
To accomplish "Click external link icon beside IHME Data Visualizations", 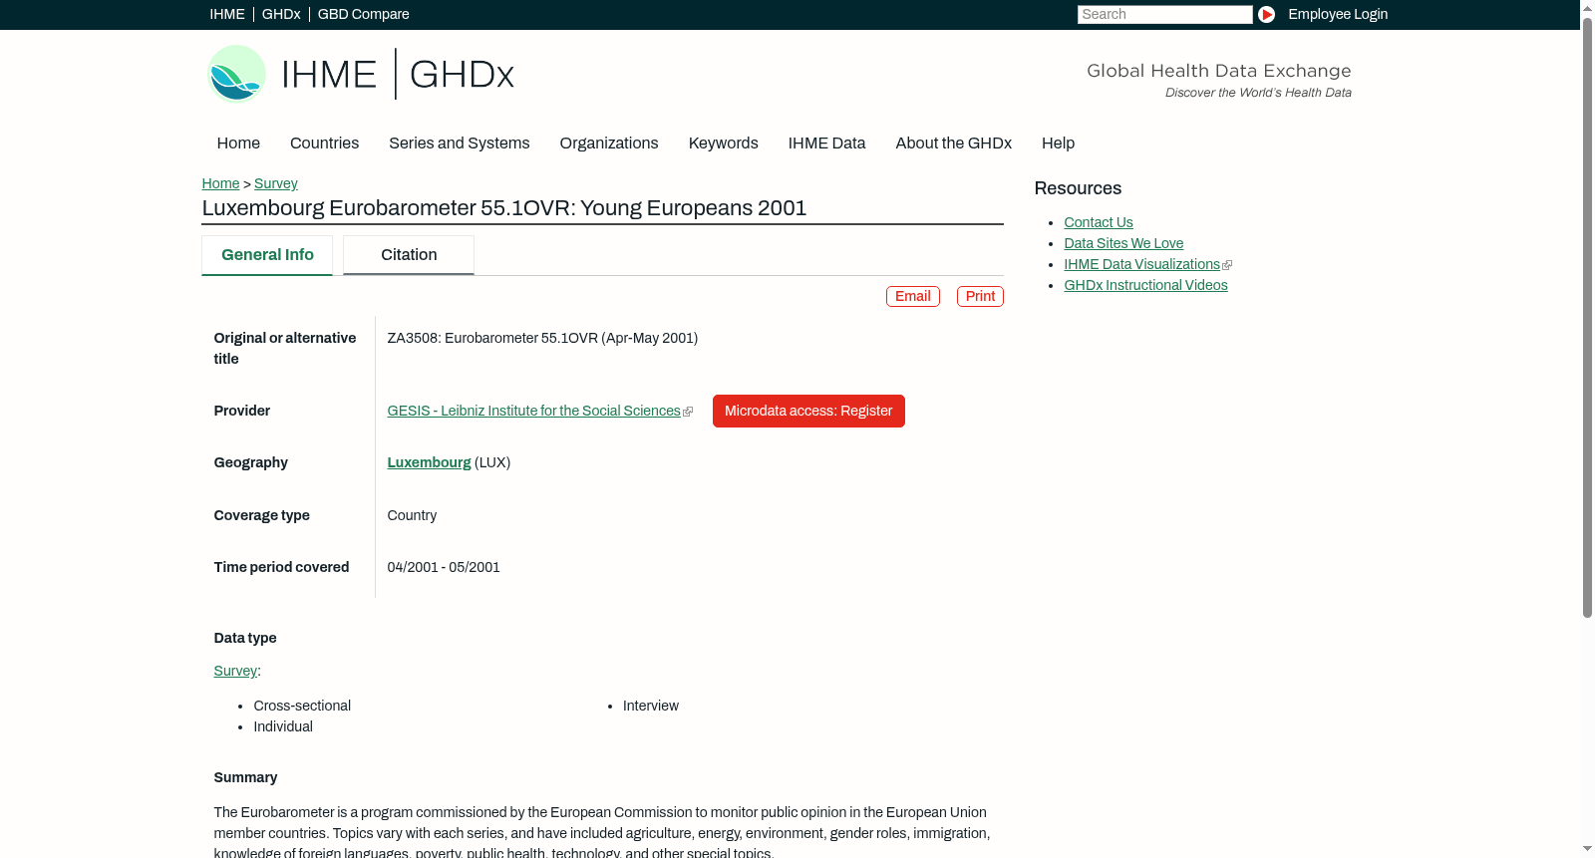I will click(x=1227, y=265).
